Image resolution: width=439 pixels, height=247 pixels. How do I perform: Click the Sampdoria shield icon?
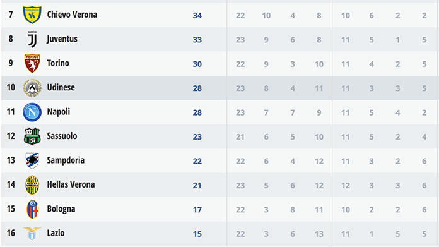[32, 160]
